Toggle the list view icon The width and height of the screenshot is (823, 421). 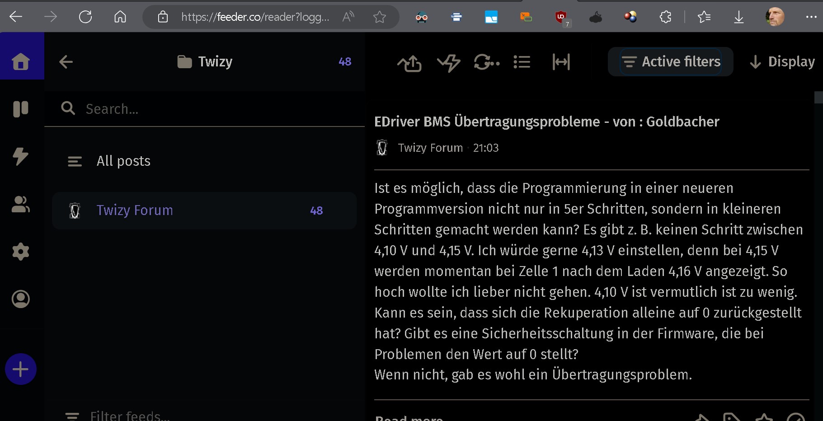click(522, 62)
